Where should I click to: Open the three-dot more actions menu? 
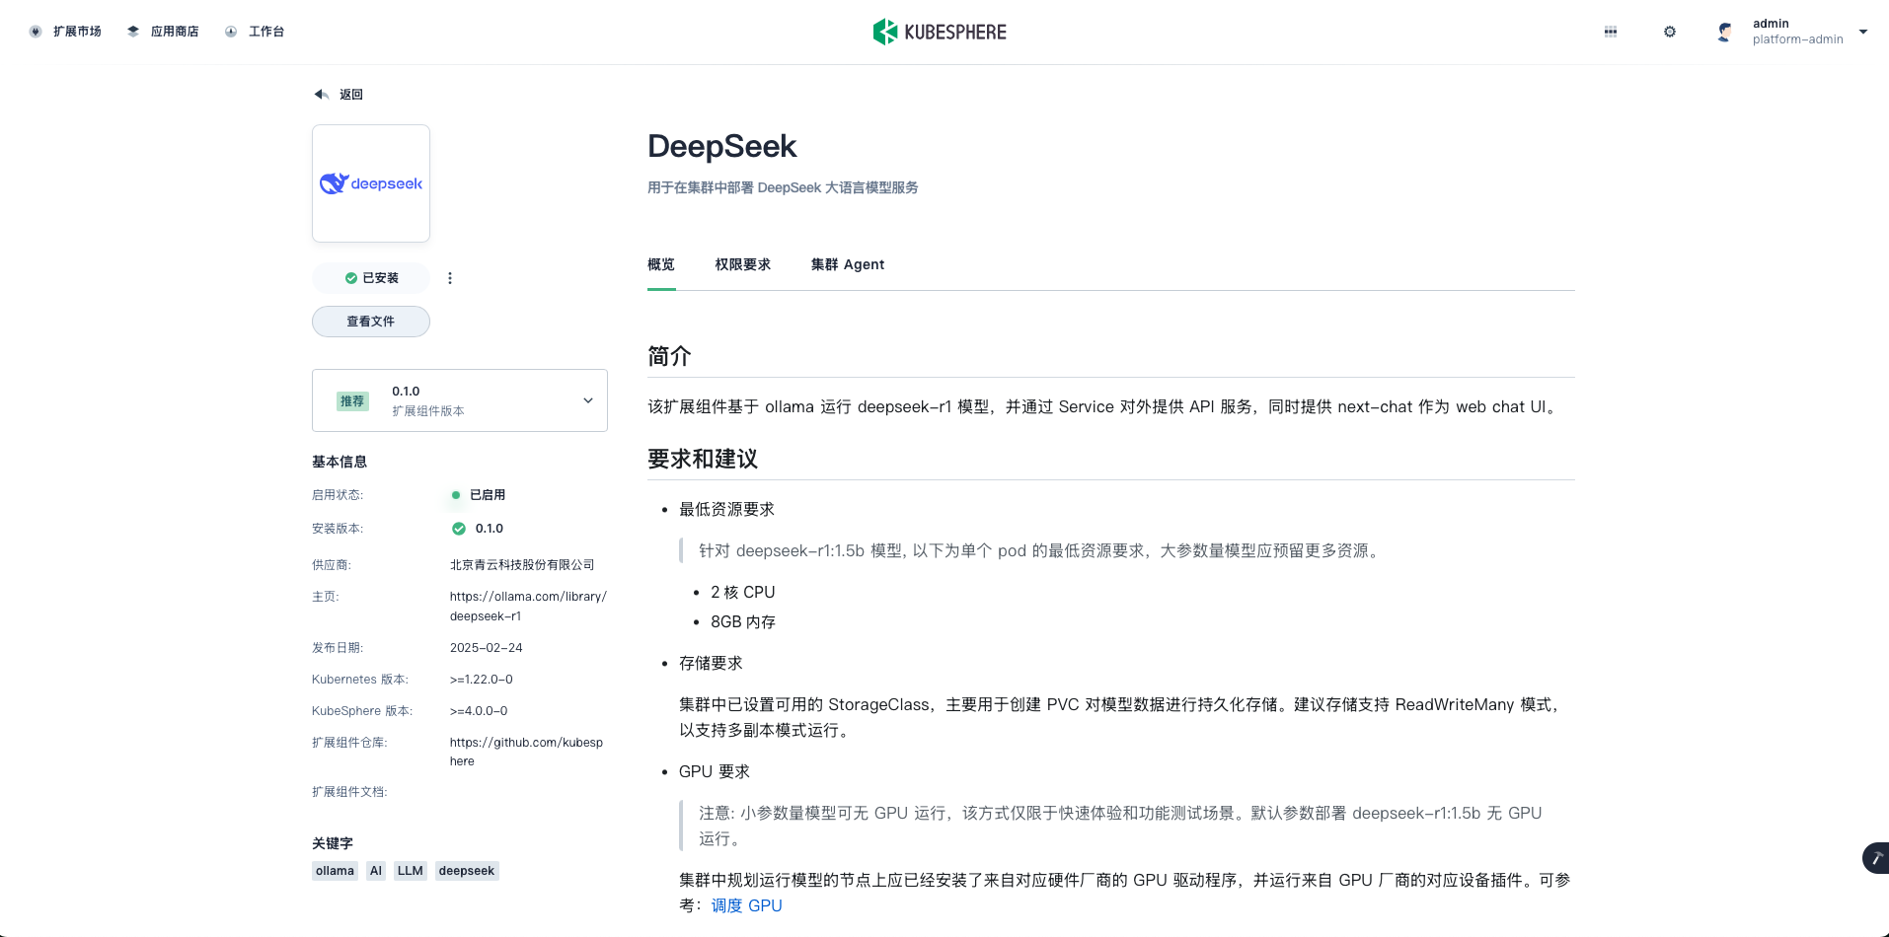click(x=450, y=278)
